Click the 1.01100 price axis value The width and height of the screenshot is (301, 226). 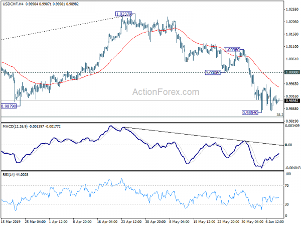[x=292, y=47]
